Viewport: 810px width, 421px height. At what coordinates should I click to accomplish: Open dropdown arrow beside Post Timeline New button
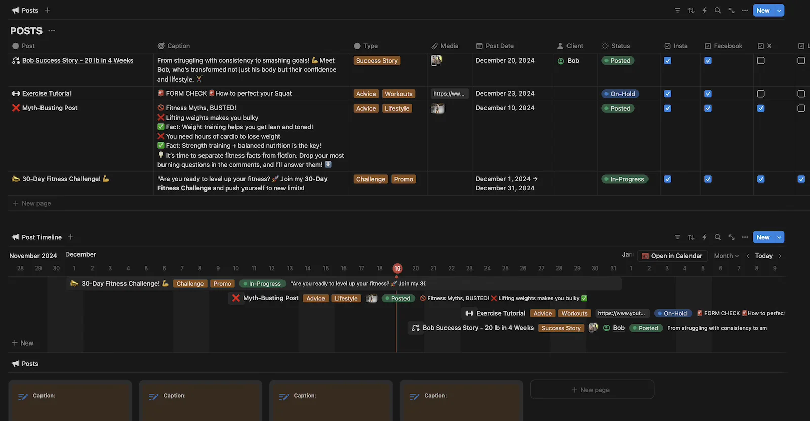click(779, 237)
